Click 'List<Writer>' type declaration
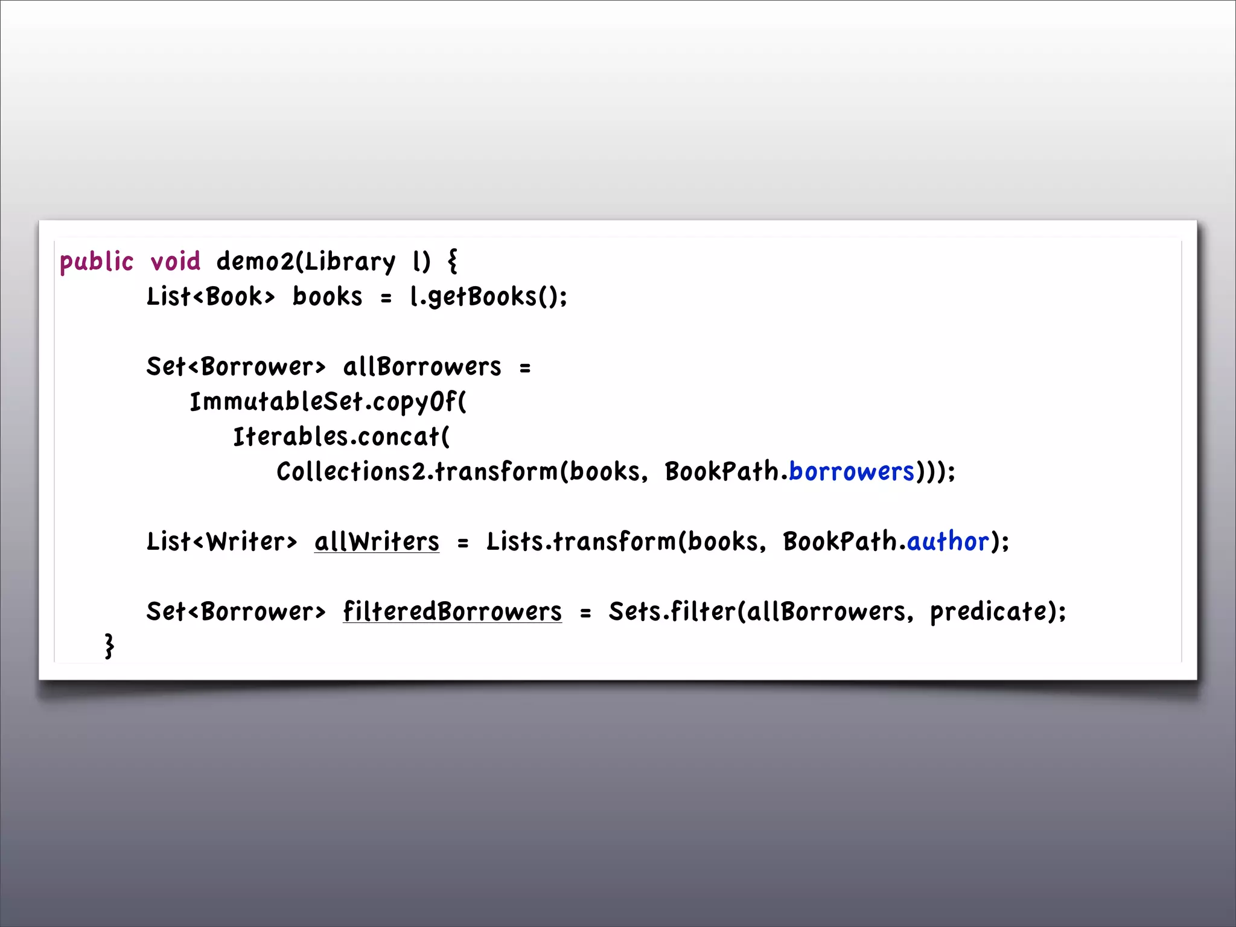This screenshot has width=1236, height=927. 222,541
